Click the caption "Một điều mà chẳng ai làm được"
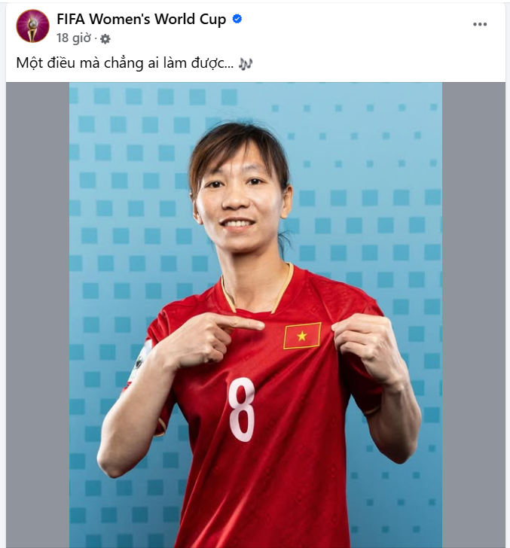The image size is (510, 548). (124, 63)
